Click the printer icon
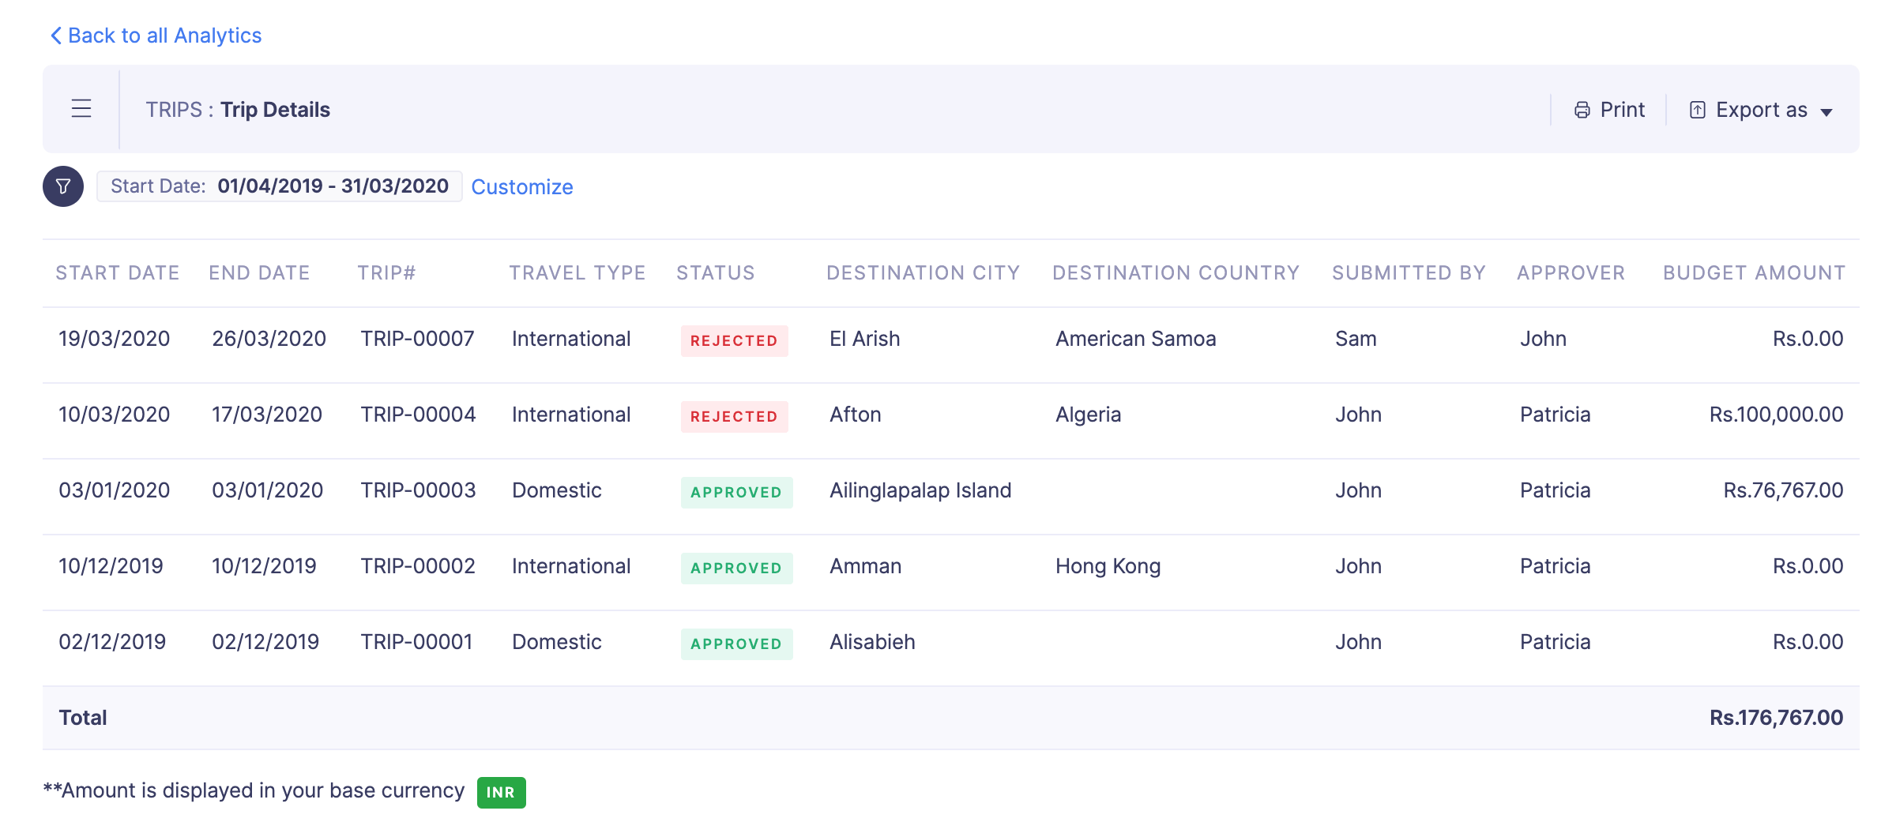This screenshot has height=837, width=1896. pyautogui.click(x=1582, y=110)
